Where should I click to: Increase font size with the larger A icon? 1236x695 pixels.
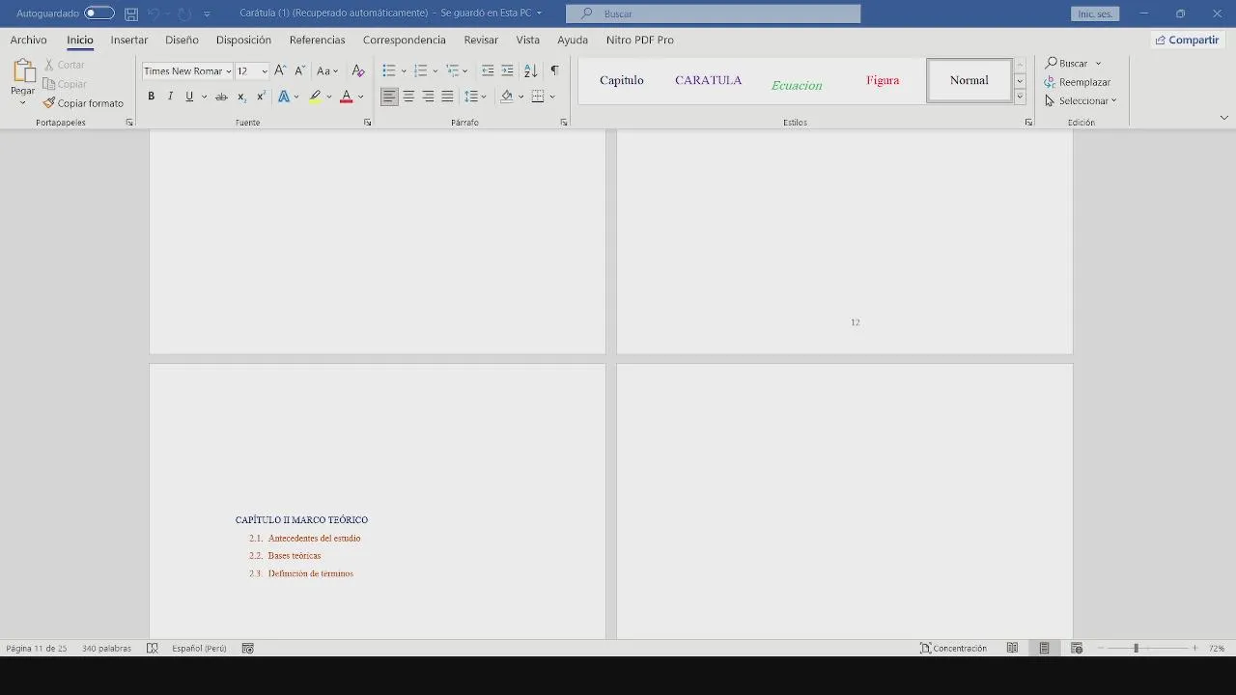(x=280, y=70)
